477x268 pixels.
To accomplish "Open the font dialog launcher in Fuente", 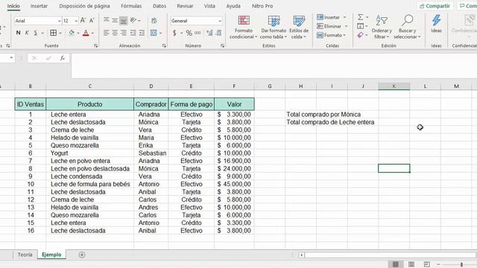I will 96,46.
